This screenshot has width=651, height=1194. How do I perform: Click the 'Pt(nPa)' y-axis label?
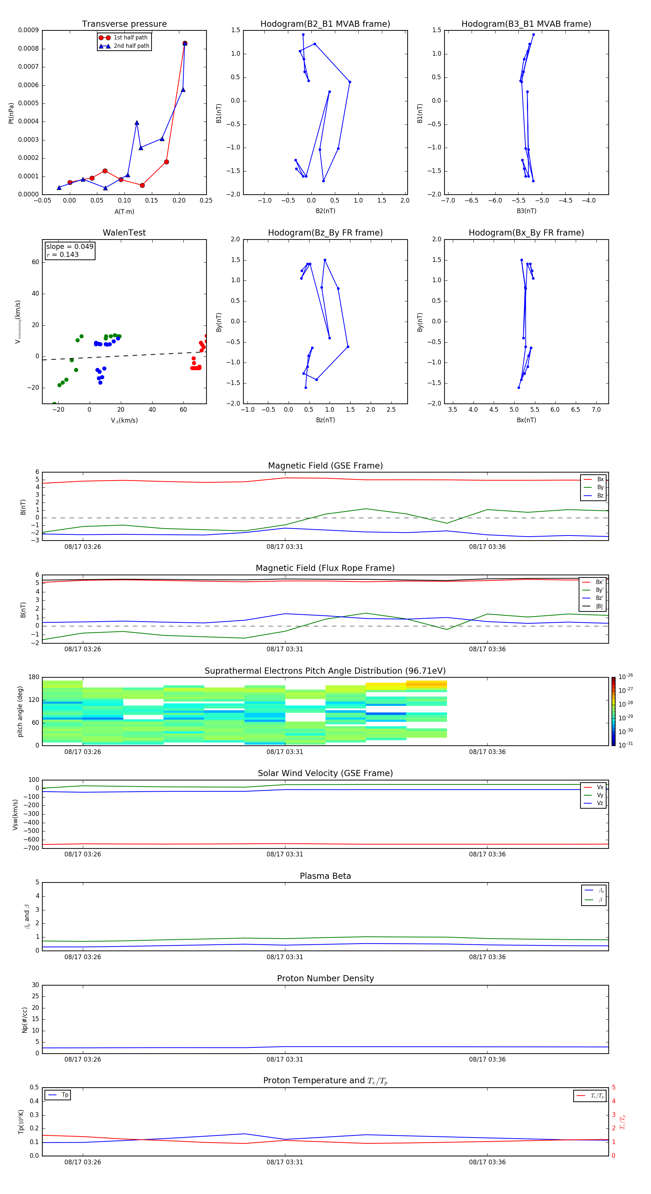[11, 113]
